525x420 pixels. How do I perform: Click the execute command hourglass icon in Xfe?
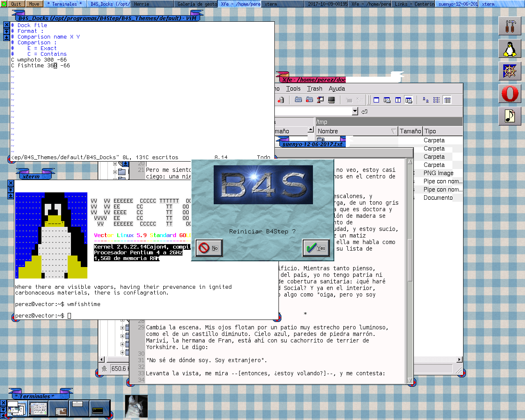pos(320,100)
